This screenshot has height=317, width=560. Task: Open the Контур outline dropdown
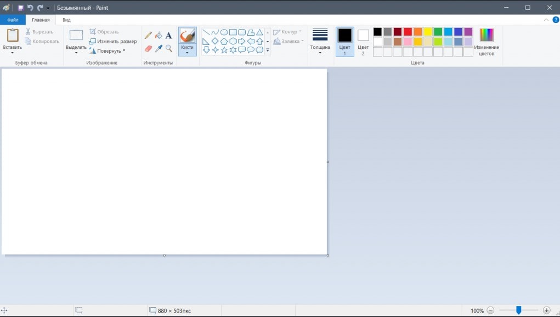coord(287,32)
